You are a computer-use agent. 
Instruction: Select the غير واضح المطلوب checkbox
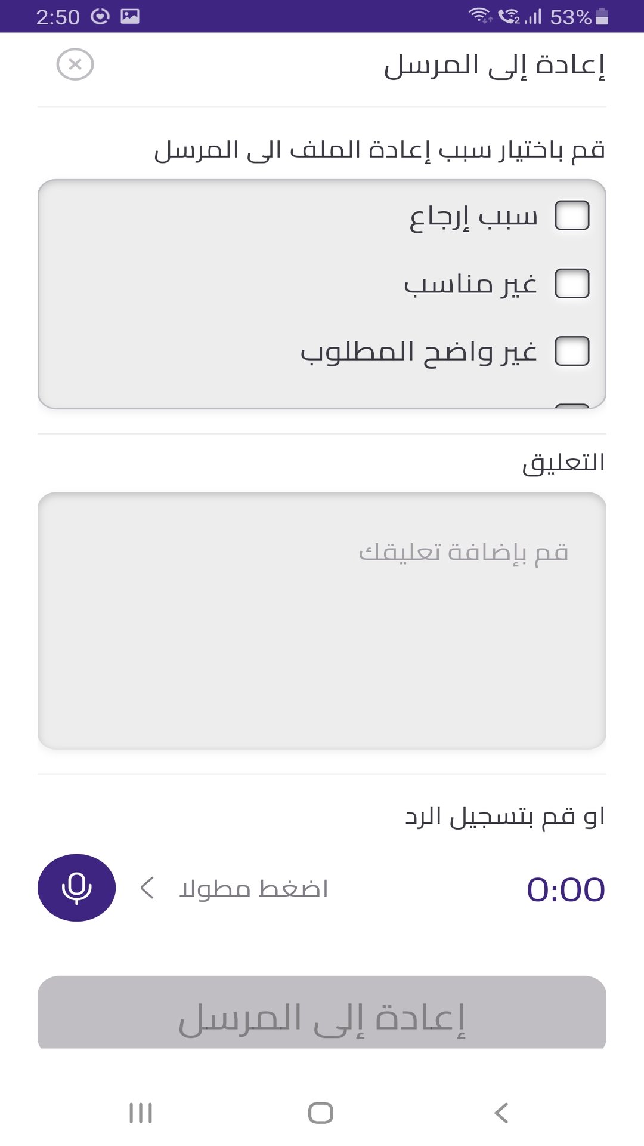point(572,351)
